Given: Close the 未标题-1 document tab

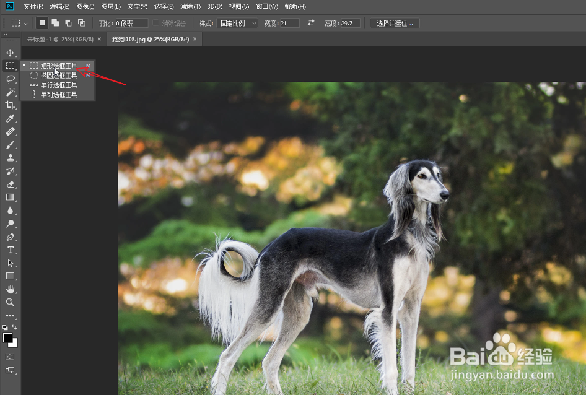Looking at the screenshot, I should pos(99,39).
